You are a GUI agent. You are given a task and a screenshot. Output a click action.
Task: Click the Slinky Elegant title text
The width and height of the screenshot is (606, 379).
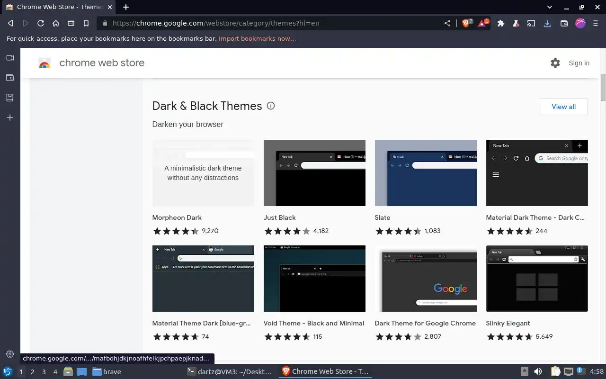[508, 323]
